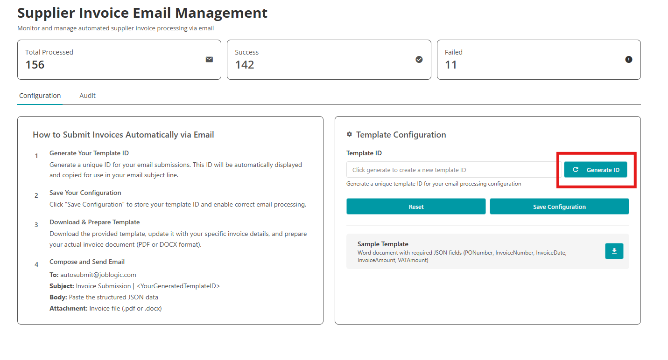The image size is (668, 360).
Task: Click the 'Template Configuration' panel heading
Action: pos(401,135)
